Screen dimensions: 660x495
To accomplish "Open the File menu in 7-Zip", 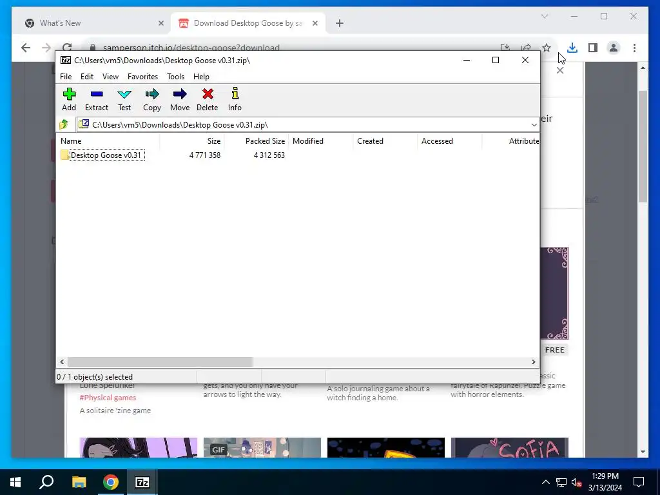I will coord(66,77).
